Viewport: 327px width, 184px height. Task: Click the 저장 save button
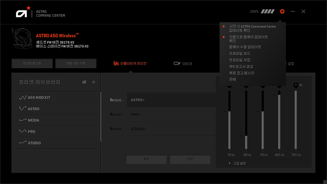[x=190, y=159]
